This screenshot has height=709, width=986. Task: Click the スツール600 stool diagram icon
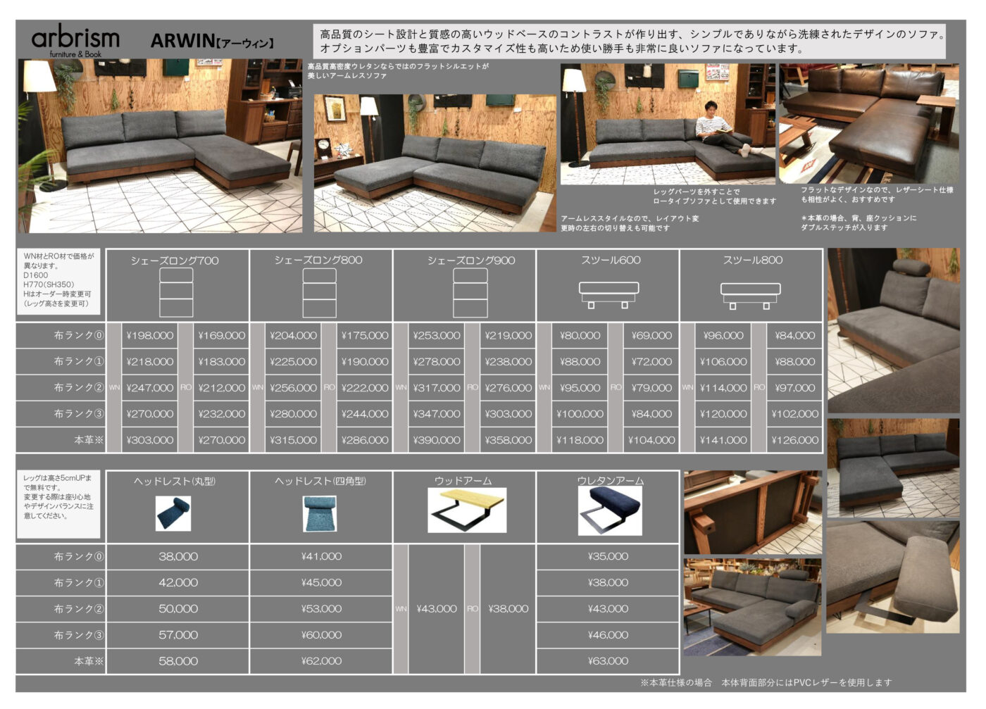pos(609,295)
